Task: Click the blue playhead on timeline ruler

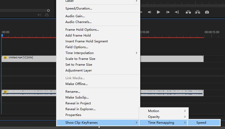Action: [2, 35]
